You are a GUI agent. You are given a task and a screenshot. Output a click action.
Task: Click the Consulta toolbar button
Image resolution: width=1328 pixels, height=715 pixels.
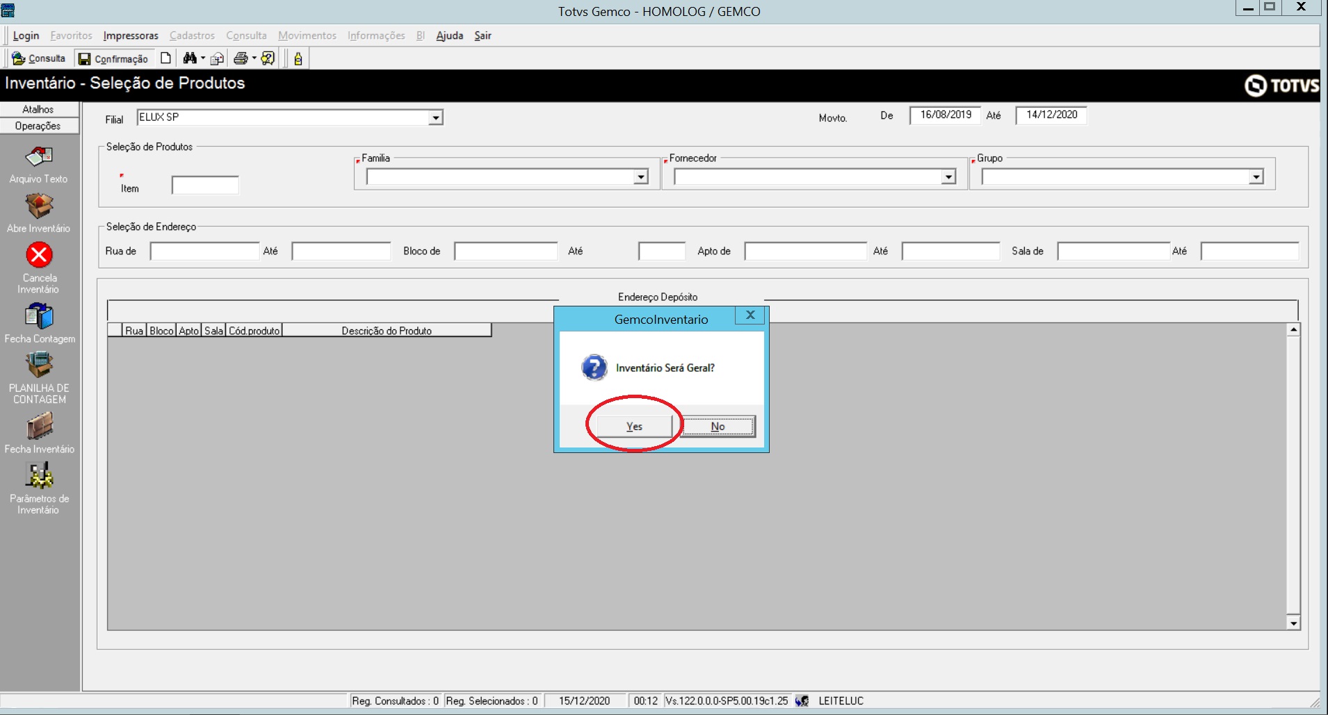(x=39, y=58)
